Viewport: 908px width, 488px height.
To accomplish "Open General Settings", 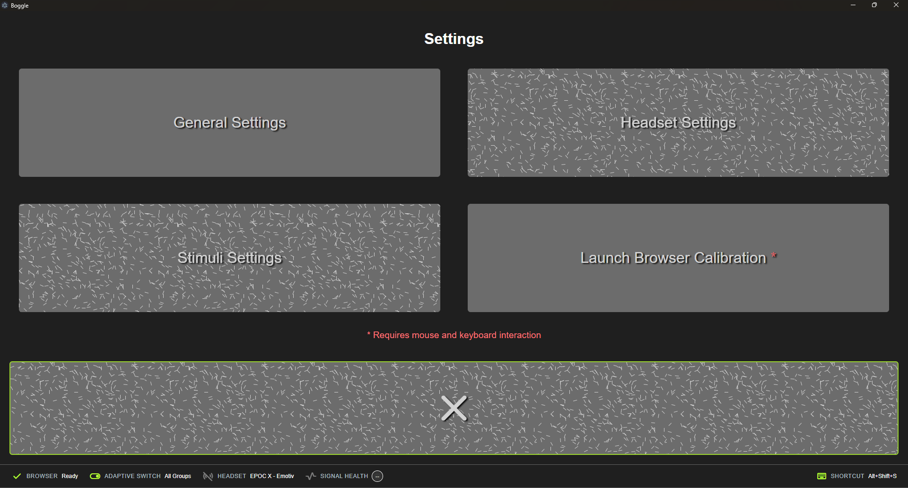I will point(229,122).
